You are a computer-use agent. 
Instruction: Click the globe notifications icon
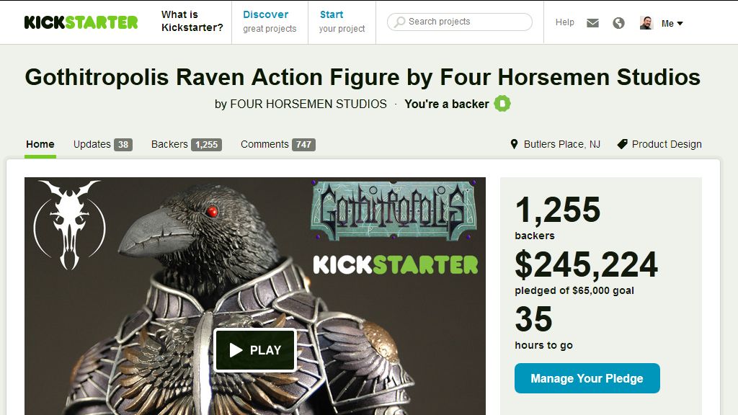click(x=618, y=22)
